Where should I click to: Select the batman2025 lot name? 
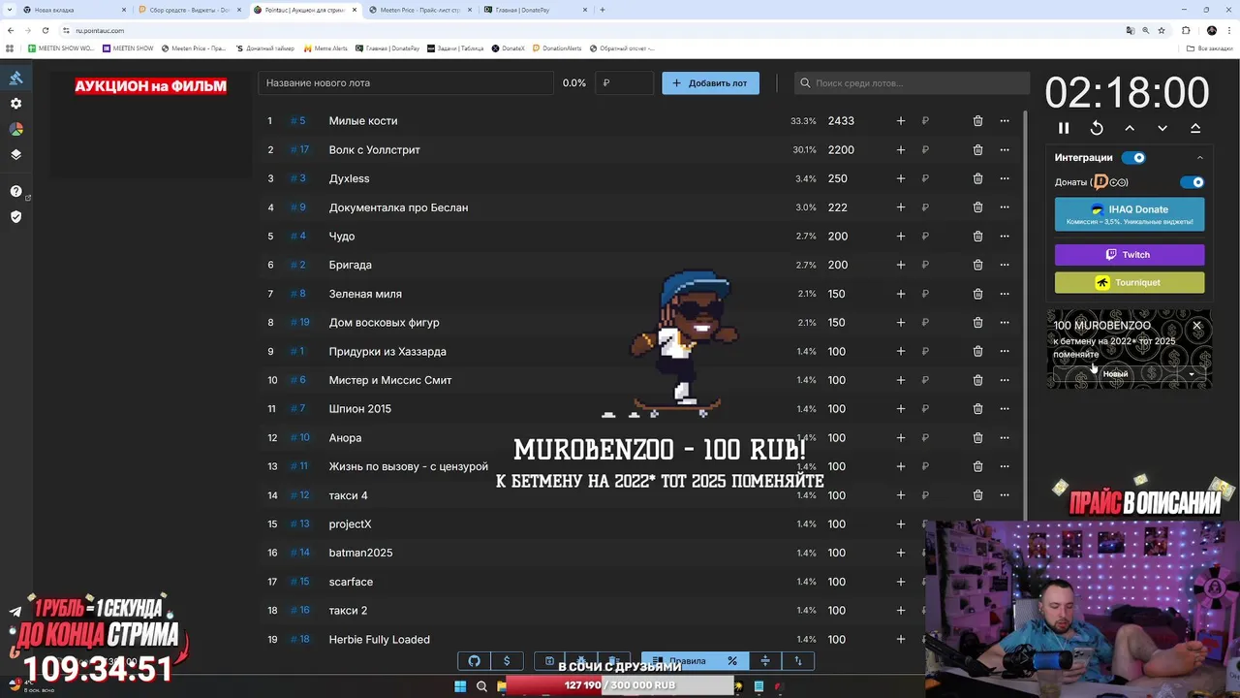(360, 553)
